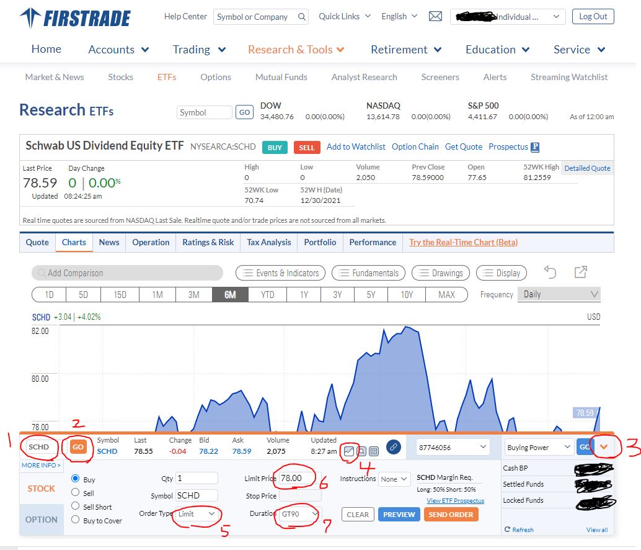Switch to the OPTION order panel
The height and width of the screenshot is (550, 641).
[x=42, y=520]
